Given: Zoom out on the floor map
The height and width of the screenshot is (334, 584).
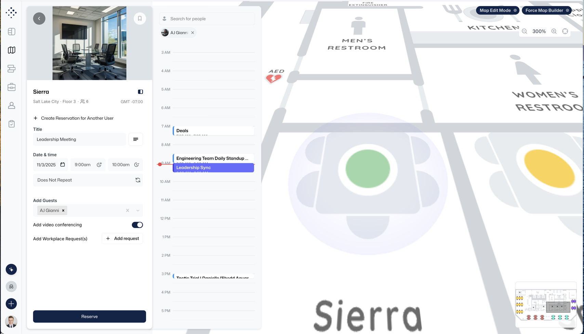Looking at the screenshot, I should (x=525, y=31).
